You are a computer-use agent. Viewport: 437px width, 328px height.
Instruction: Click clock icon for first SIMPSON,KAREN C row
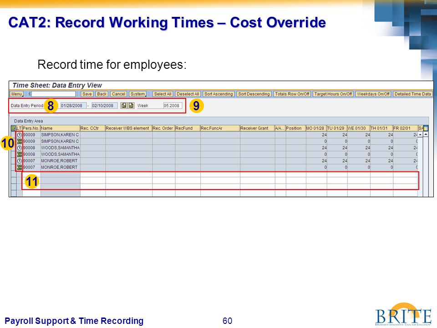[x=19, y=135]
